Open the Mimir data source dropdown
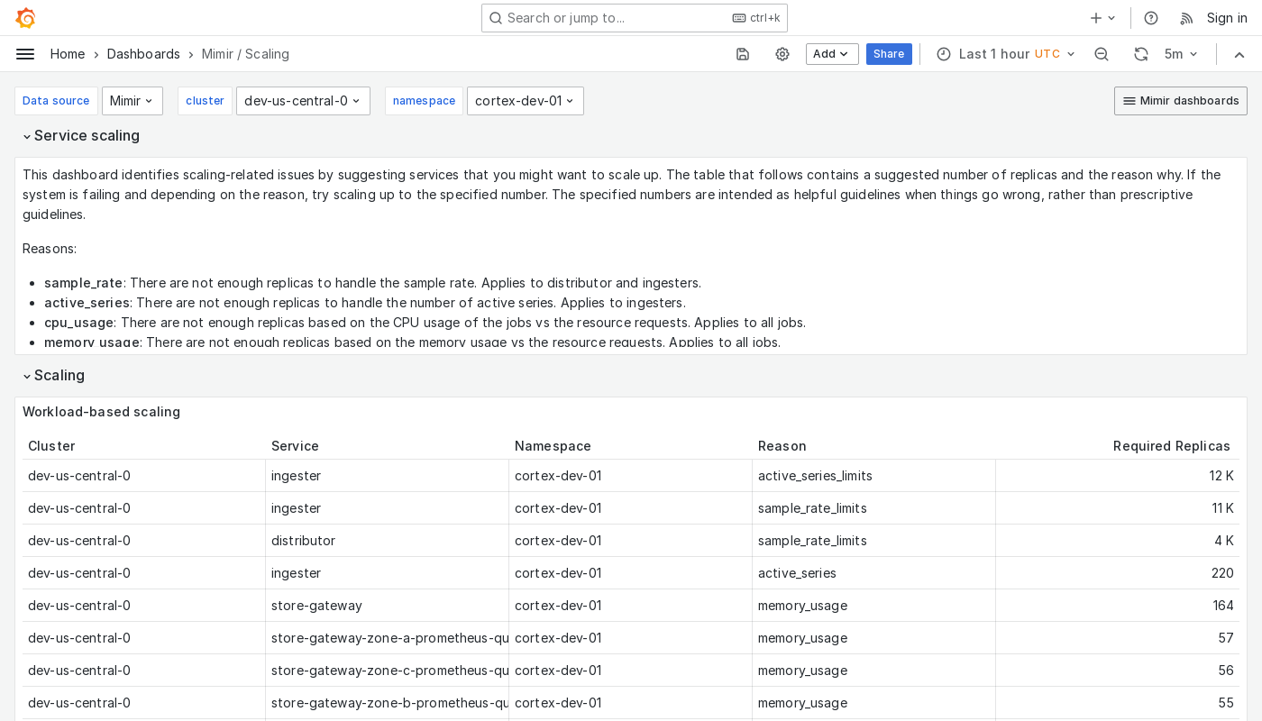The height and width of the screenshot is (721, 1262). tap(133, 101)
